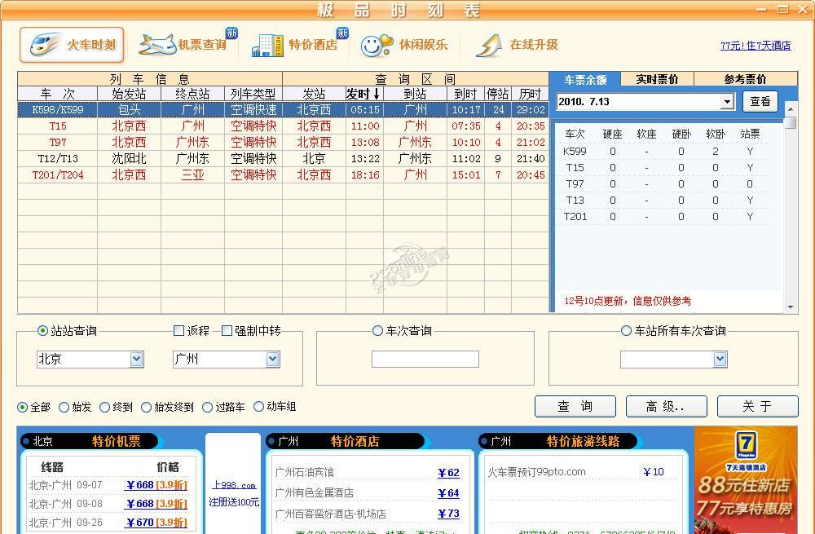Open the 77元!住7天酒店 link

click(756, 46)
